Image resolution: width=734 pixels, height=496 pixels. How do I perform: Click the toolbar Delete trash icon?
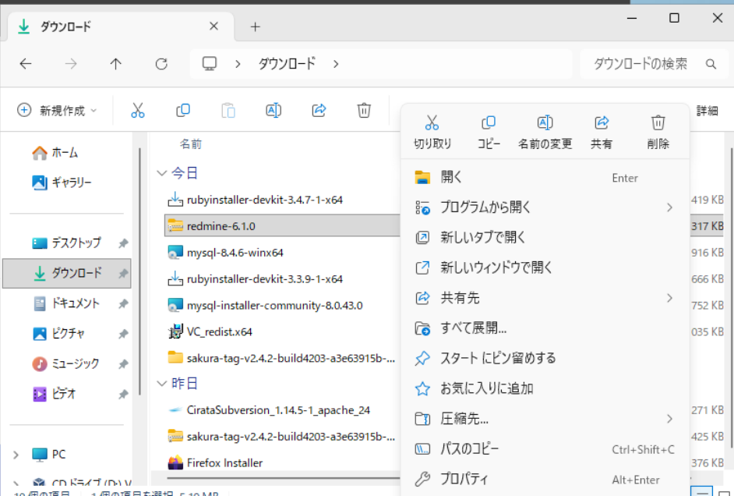tap(364, 111)
